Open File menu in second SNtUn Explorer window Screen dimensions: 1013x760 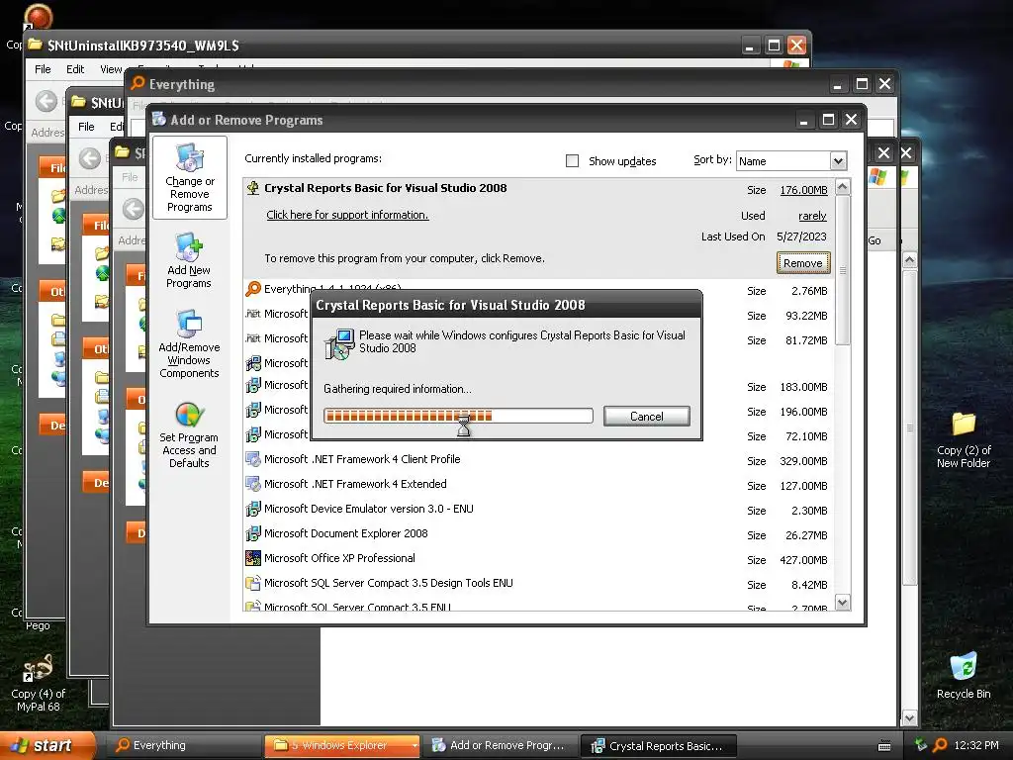(x=86, y=127)
